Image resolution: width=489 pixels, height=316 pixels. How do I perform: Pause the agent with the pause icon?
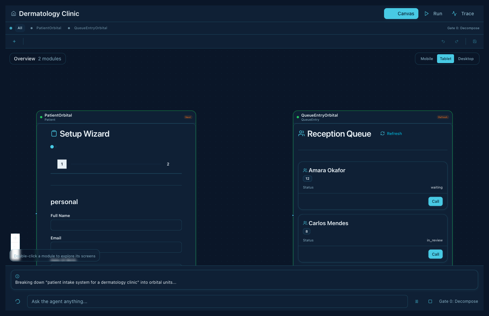coord(417,301)
